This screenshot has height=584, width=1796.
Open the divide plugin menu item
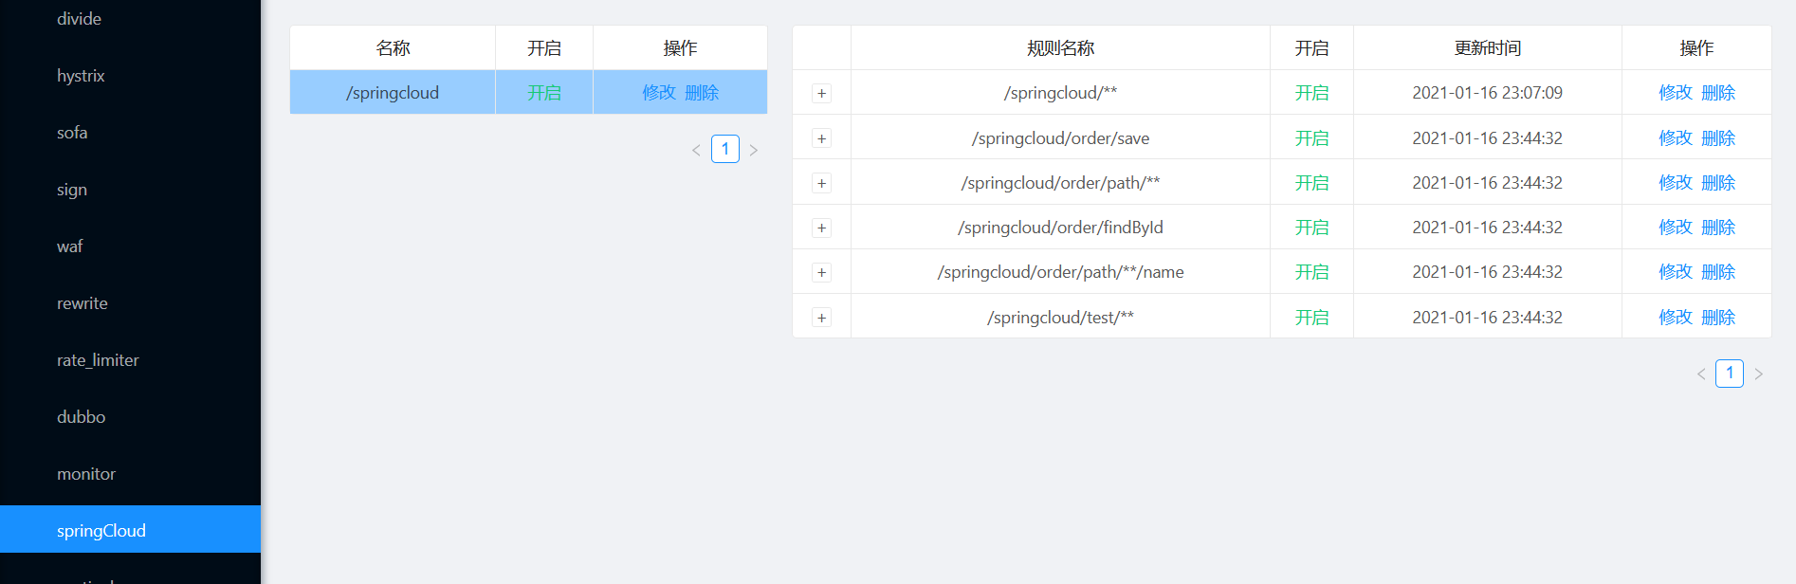pyautogui.click(x=130, y=19)
